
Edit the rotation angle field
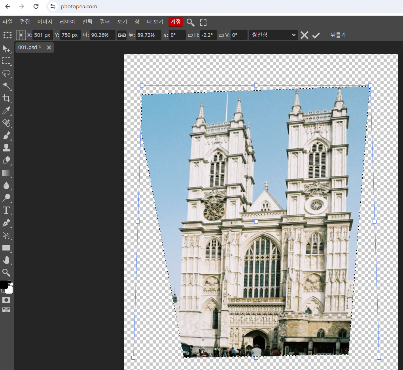coord(177,35)
